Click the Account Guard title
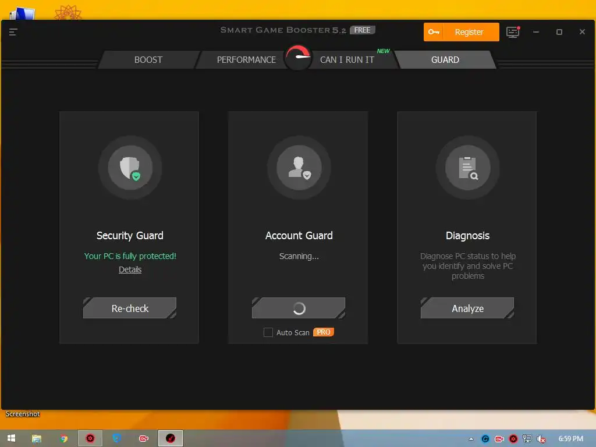This screenshot has height=447, width=596. tap(299, 236)
